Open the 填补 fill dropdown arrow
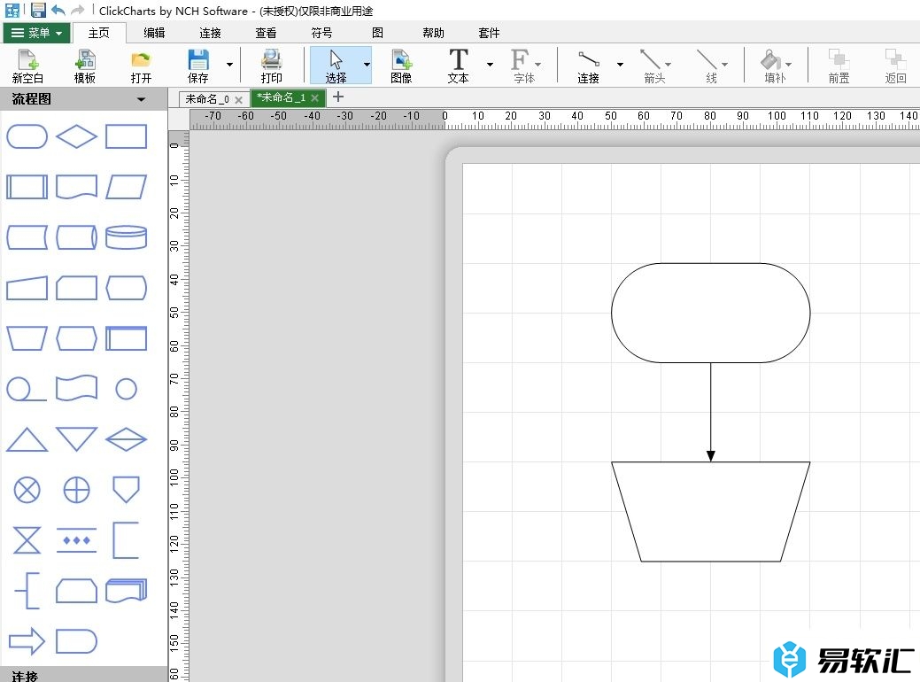 tap(789, 65)
